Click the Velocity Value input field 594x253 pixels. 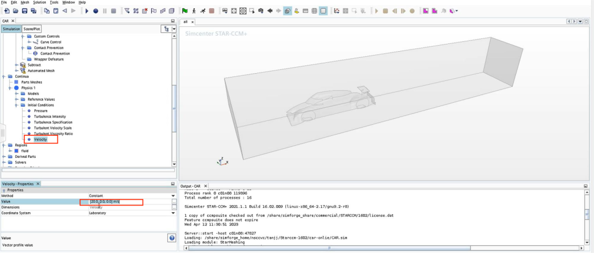tap(130, 202)
